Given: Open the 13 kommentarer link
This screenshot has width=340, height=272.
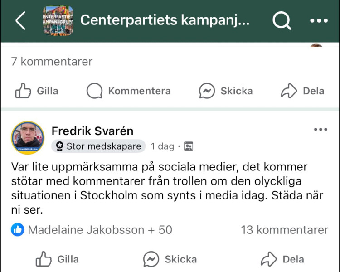Looking at the screenshot, I should (x=284, y=230).
